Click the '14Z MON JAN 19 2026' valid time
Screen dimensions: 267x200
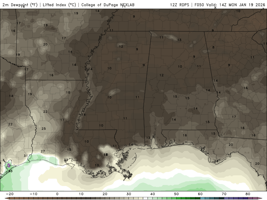[x=242, y=5]
